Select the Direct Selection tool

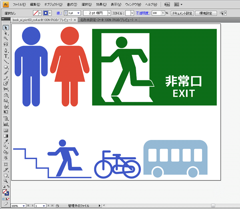6,33
